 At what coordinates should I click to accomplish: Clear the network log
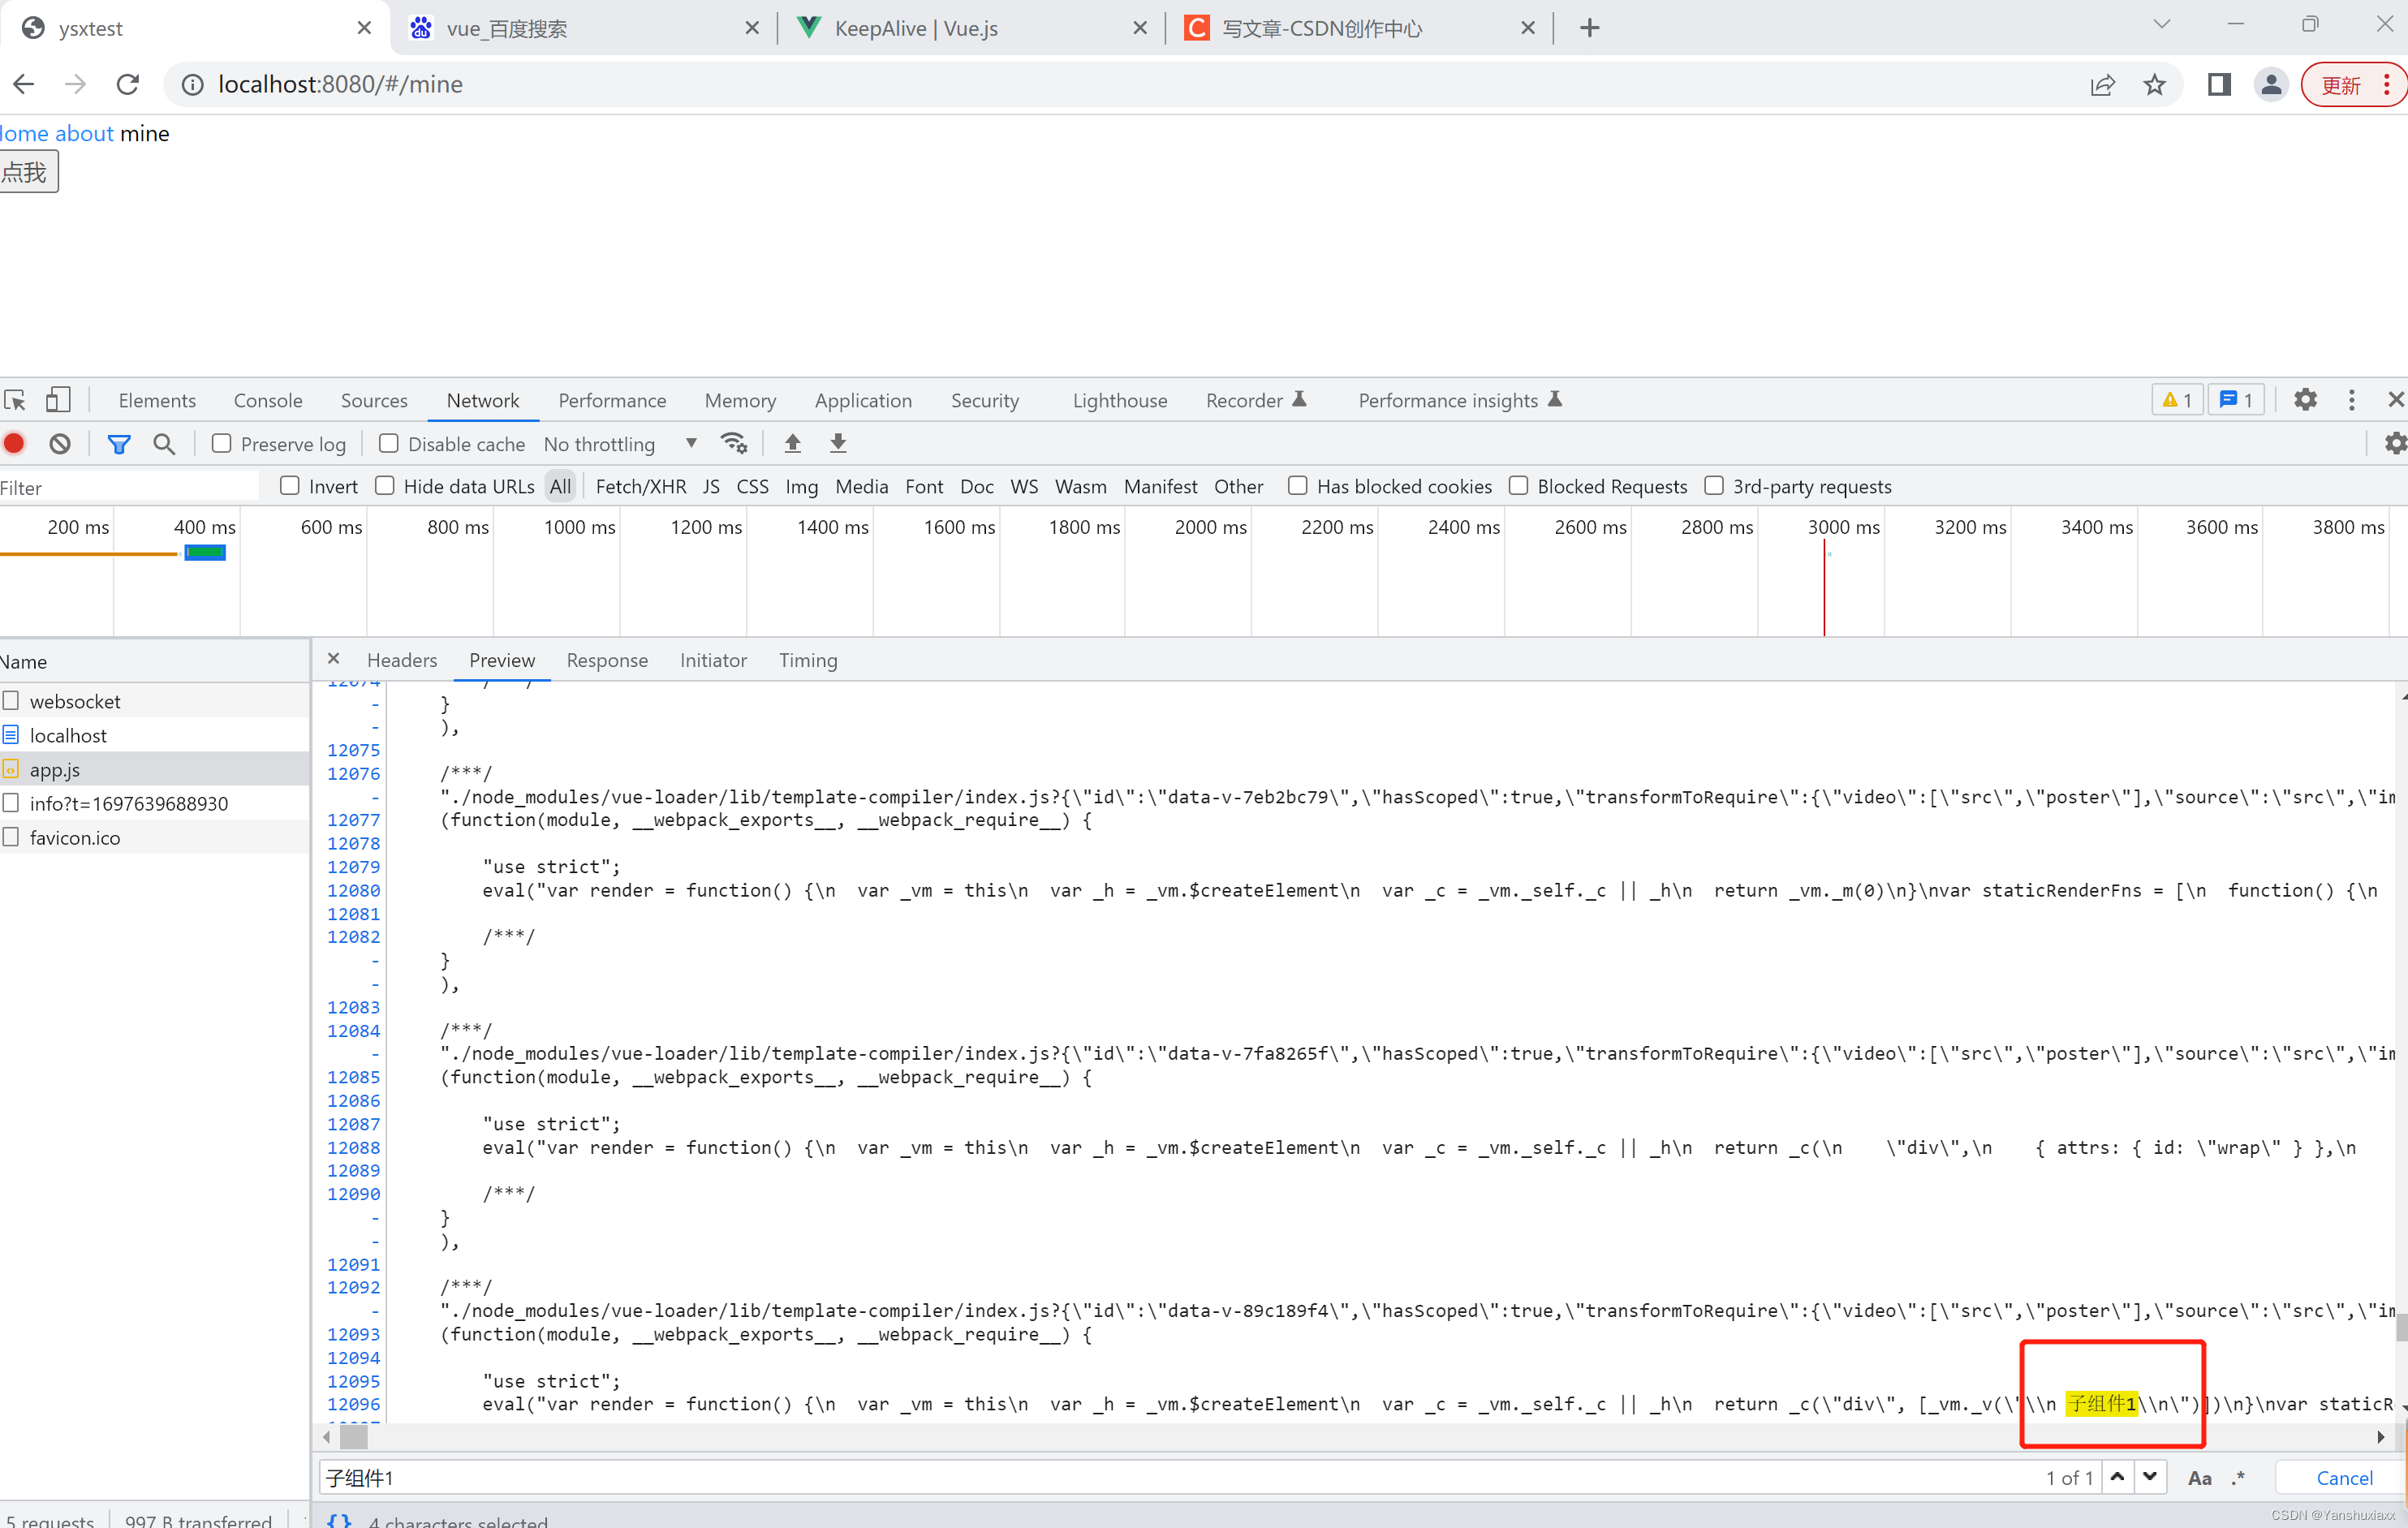[60, 443]
